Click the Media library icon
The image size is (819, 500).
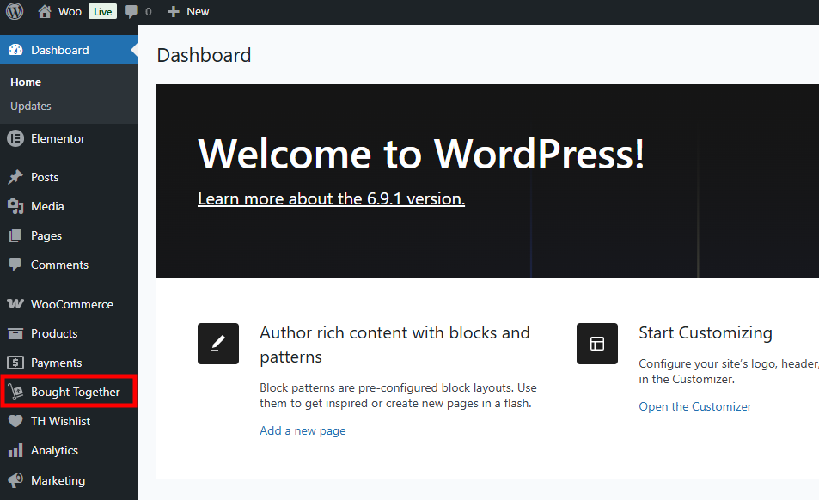tap(15, 206)
